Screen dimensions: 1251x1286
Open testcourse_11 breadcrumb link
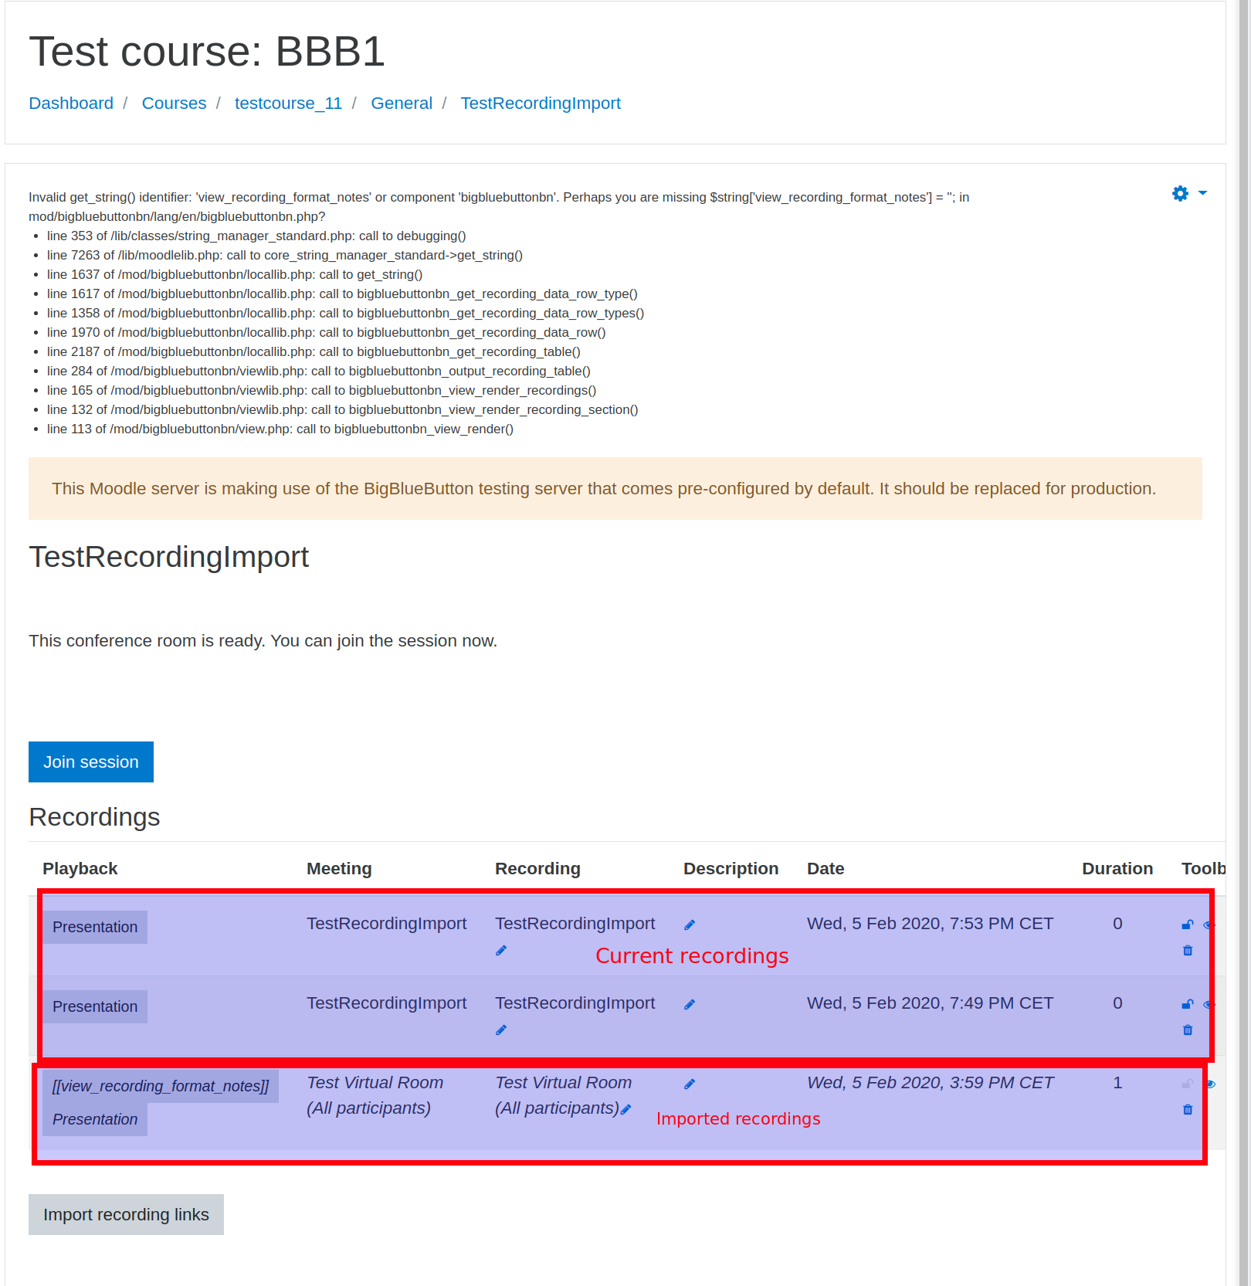[288, 103]
